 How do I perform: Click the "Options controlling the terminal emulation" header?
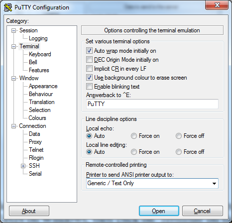[152, 30]
